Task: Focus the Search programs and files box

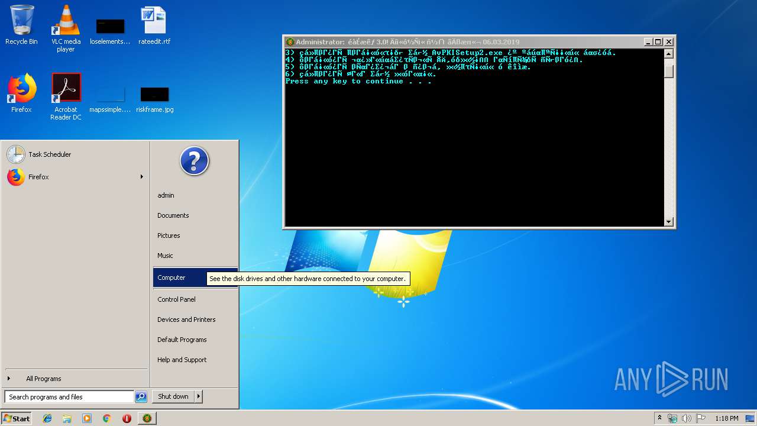Action: [69, 397]
